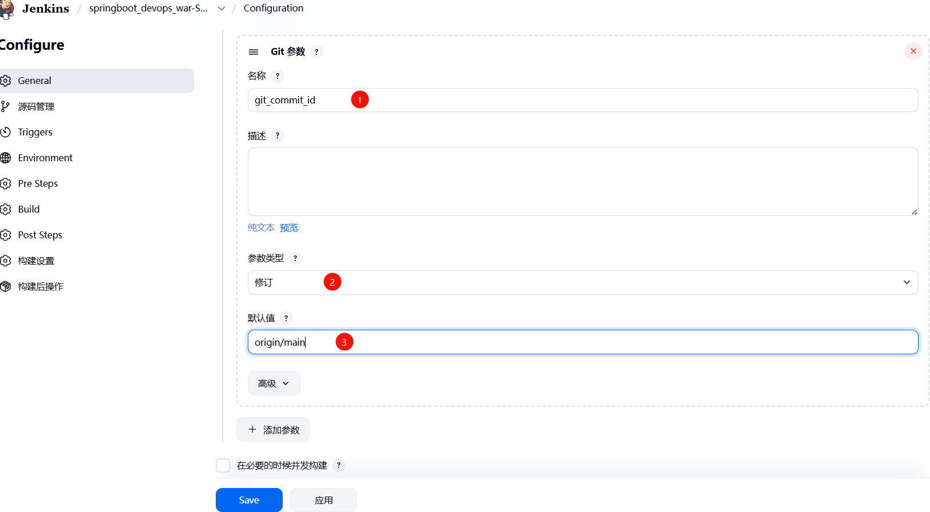Viewport: 930px width, 512px height.
Task: Open help for 在必要的时候并发构建
Action: tap(339, 466)
